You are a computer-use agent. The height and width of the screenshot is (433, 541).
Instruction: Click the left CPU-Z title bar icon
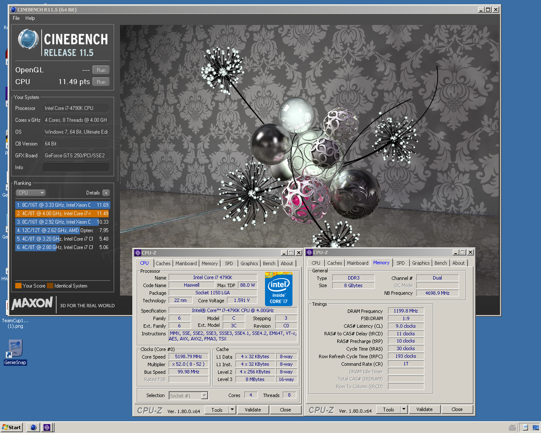(x=137, y=253)
